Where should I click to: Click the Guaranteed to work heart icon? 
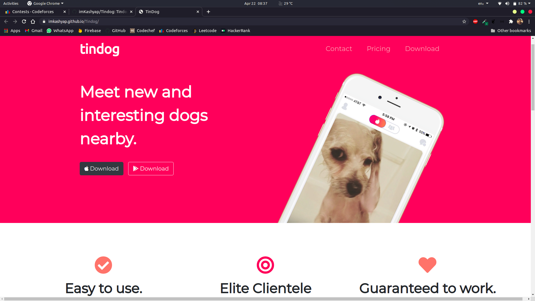coord(427,264)
